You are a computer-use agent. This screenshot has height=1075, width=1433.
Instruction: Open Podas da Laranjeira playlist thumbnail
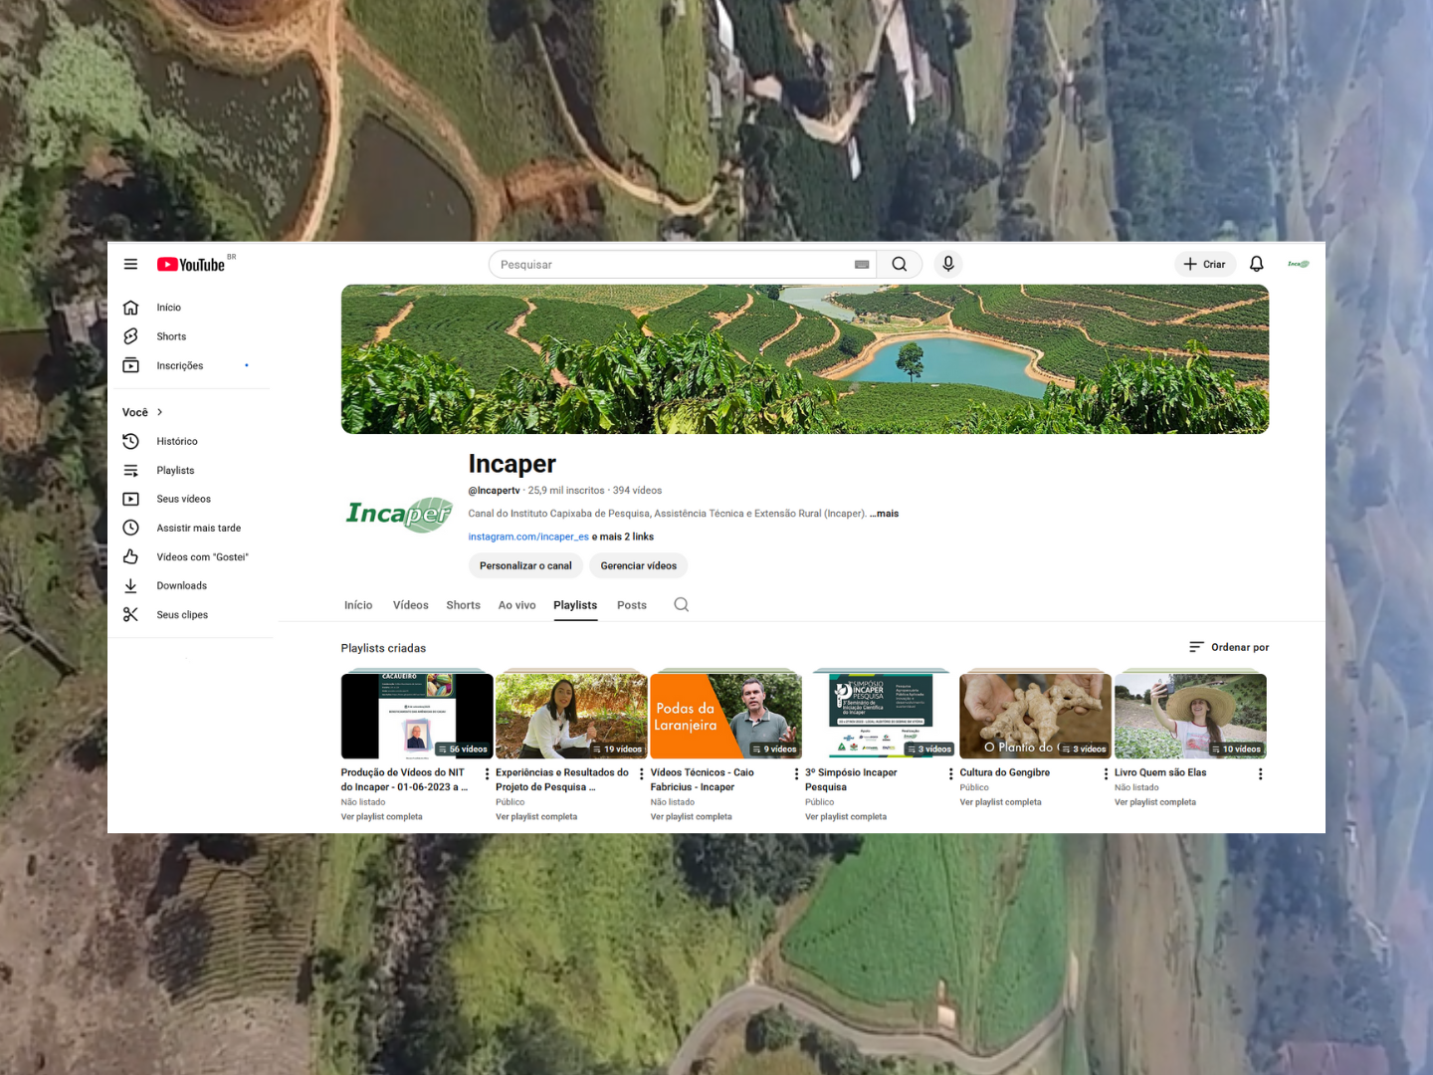point(726,716)
